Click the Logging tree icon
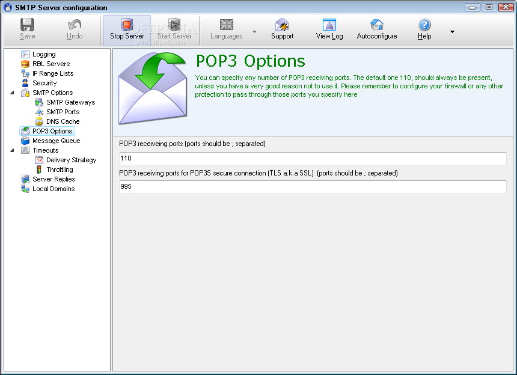This screenshot has width=517, height=375. pos(25,54)
